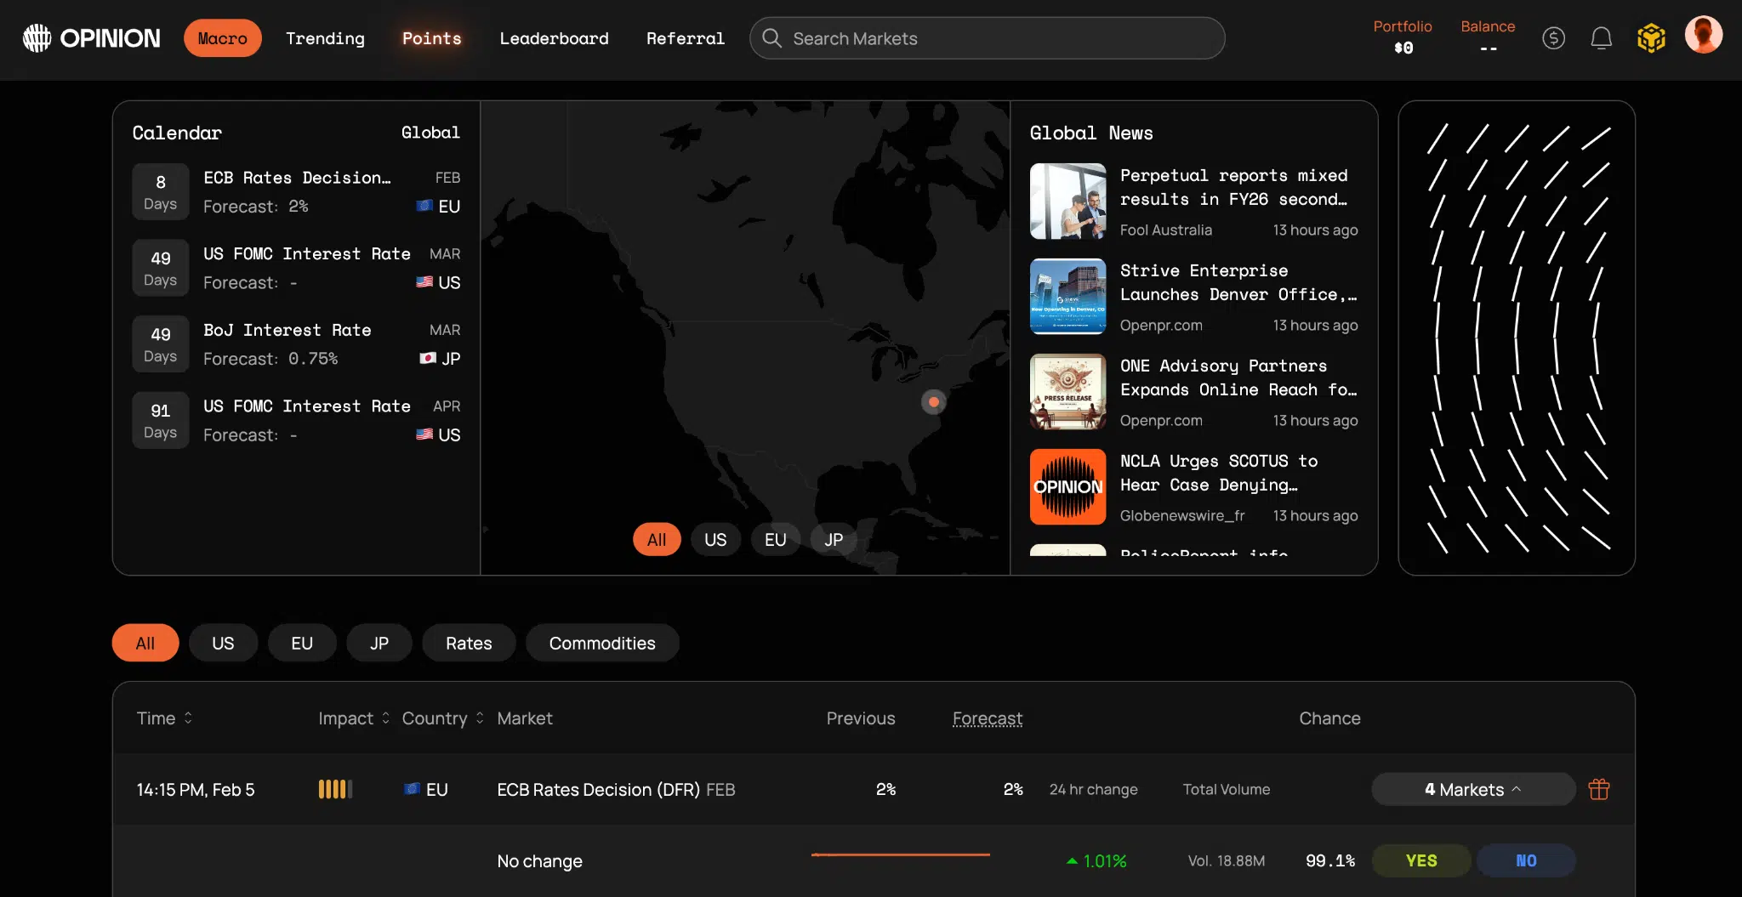Click YES on No change market
The height and width of the screenshot is (897, 1742).
coord(1420,860)
